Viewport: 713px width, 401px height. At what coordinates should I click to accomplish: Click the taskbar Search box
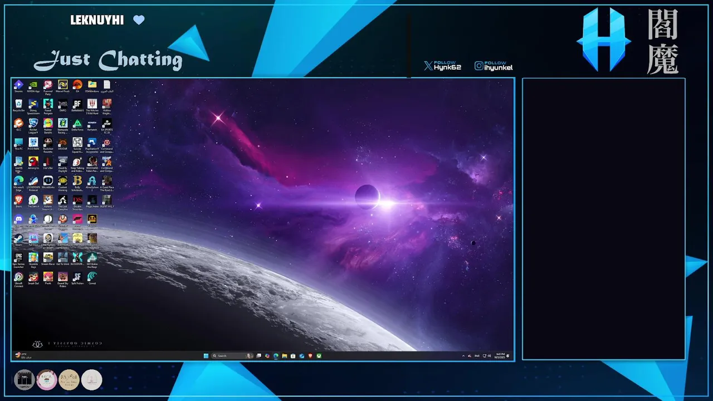tap(232, 355)
